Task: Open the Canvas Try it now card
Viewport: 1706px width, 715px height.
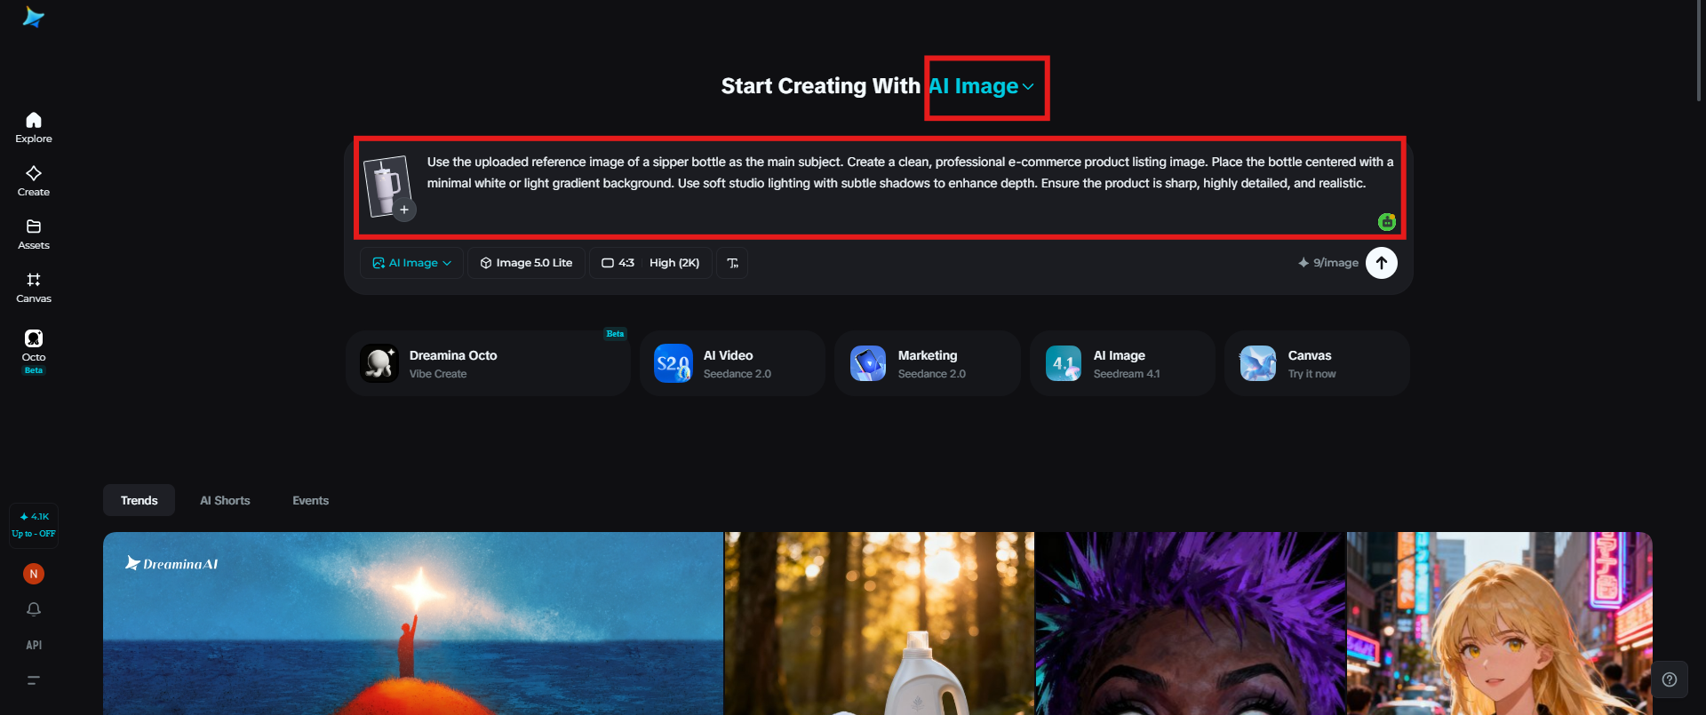Action: tap(1317, 363)
